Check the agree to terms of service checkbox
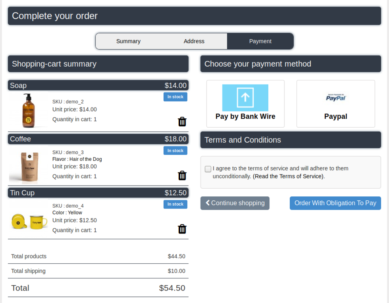The height and width of the screenshot is (303, 389). pyautogui.click(x=208, y=169)
